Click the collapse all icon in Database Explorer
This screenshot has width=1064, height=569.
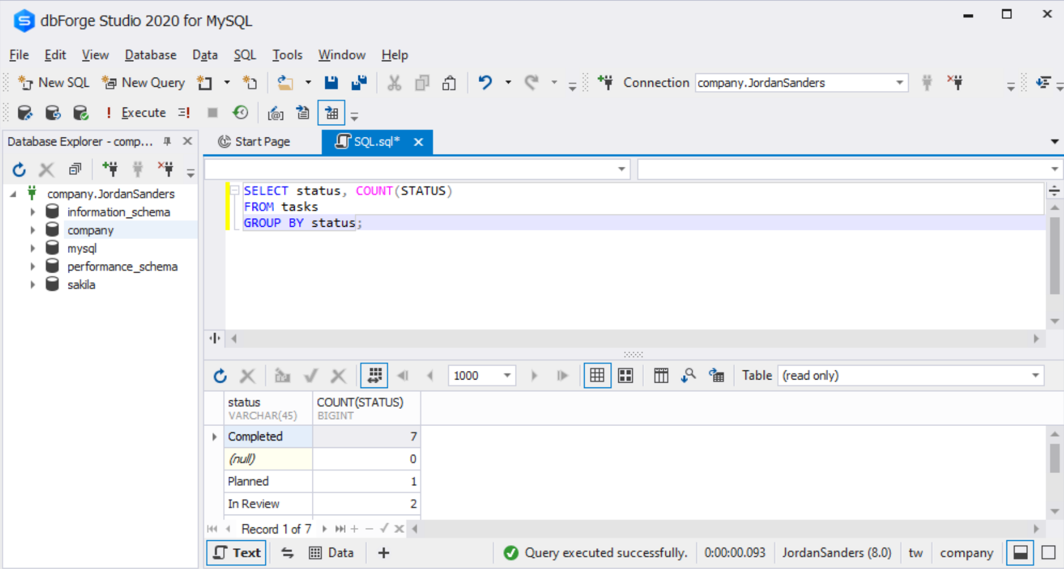click(x=75, y=169)
